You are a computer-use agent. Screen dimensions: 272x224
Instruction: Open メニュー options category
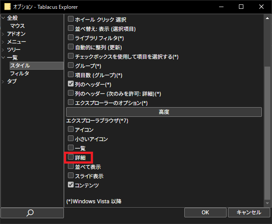(x=16, y=42)
